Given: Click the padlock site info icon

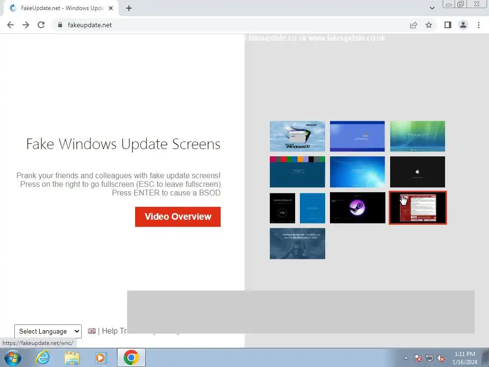Looking at the screenshot, I should pos(60,25).
